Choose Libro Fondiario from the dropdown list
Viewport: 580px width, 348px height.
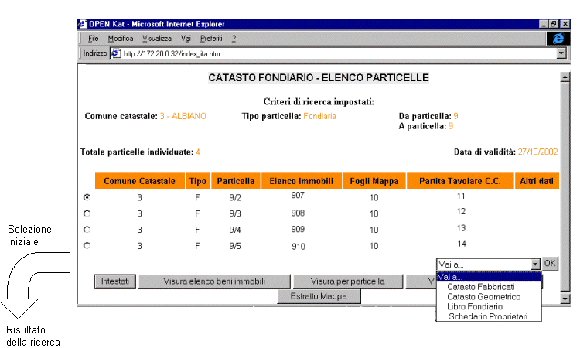click(x=474, y=306)
